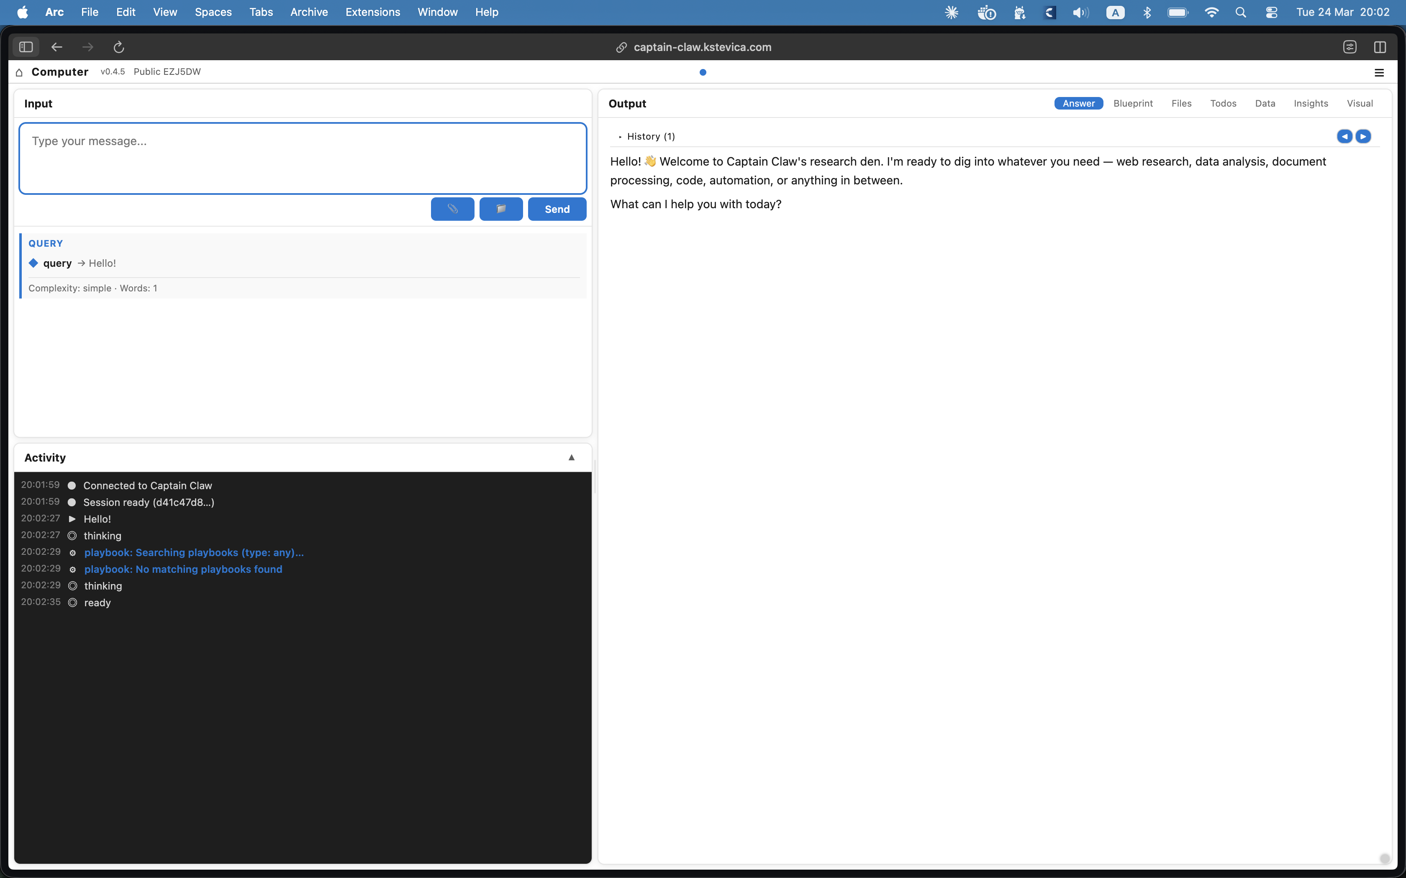Reload the page with the refresh icon
Viewport: 1406px width, 878px height.
118,47
